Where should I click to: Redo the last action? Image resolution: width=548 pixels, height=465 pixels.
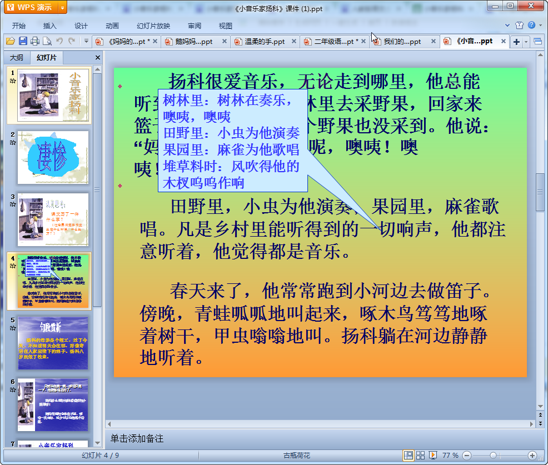[72, 41]
